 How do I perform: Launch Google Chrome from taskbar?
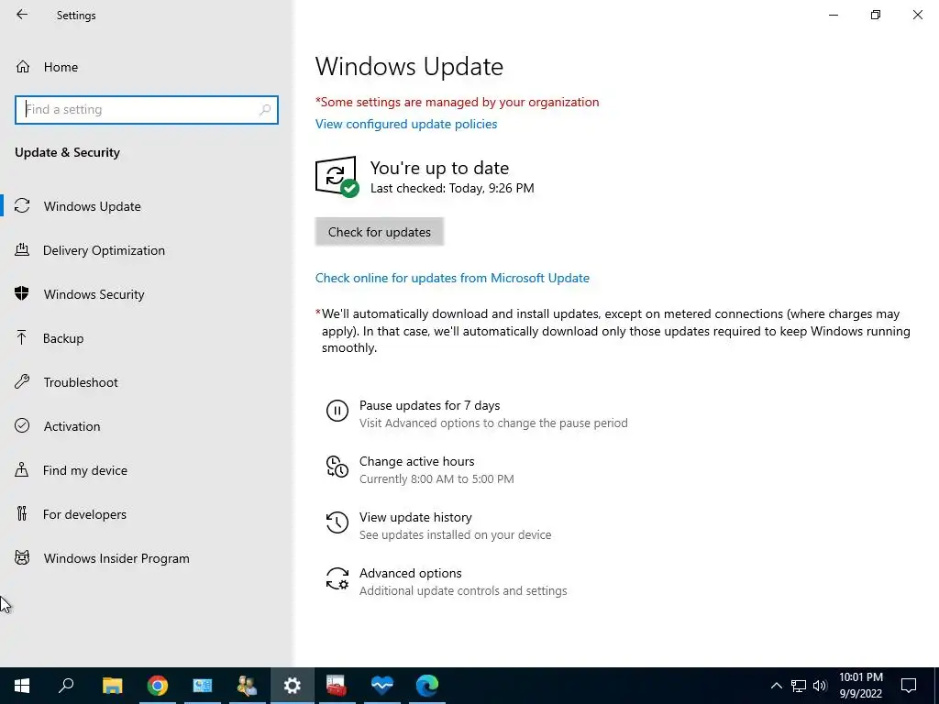point(158,686)
